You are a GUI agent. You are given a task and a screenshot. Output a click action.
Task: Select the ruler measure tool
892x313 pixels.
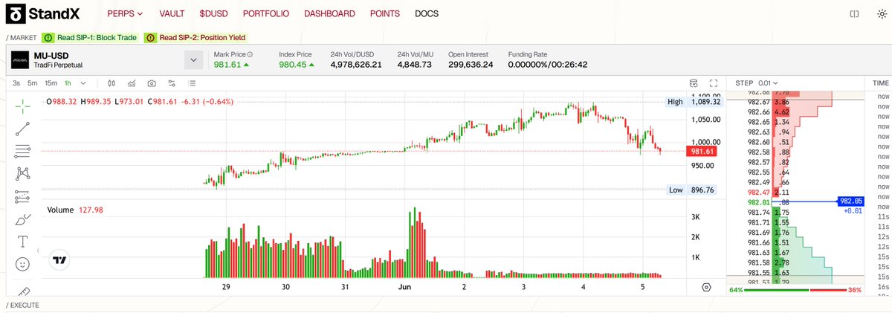point(23,291)
